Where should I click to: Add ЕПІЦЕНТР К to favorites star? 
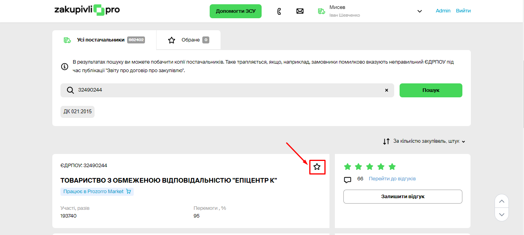[x=317, y=167]
